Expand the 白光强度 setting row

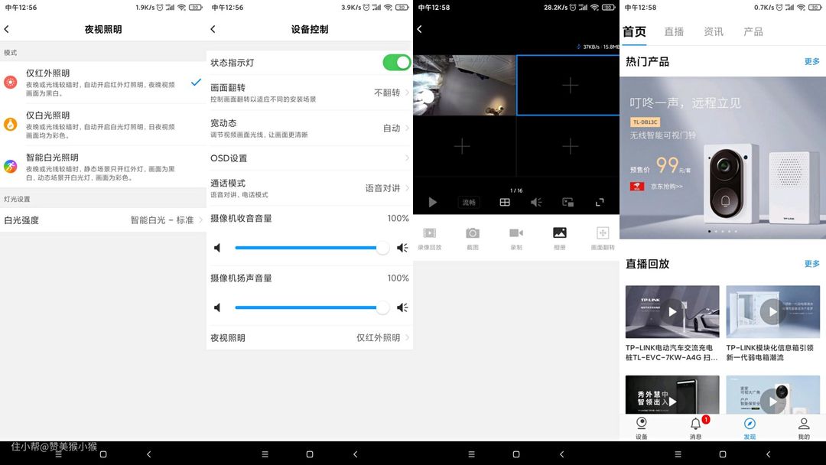tap(103, 220)
